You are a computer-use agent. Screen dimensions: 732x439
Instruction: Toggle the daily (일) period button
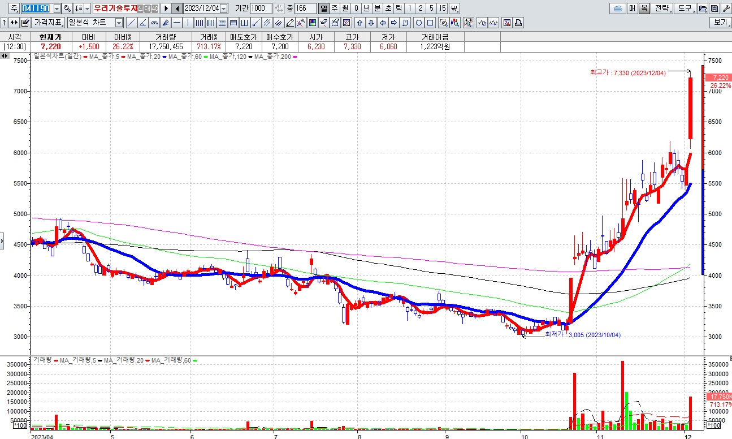[323, 8]
